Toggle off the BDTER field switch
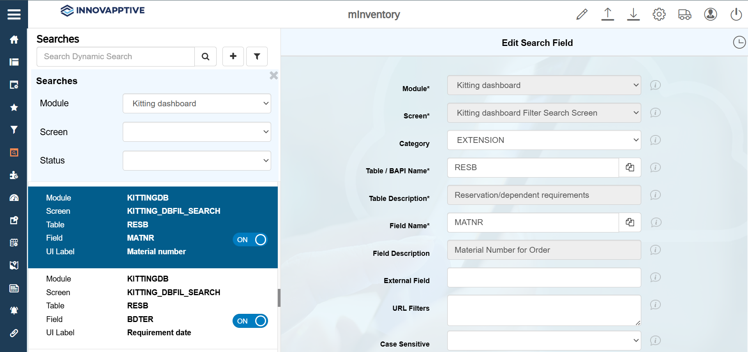This screenshot has width=748, height=352. [250, 321]
